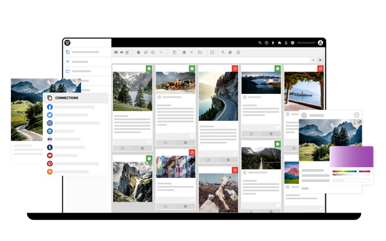
Task: Click the CONNECTIONS panel header
Action: (x=76, y=98)
